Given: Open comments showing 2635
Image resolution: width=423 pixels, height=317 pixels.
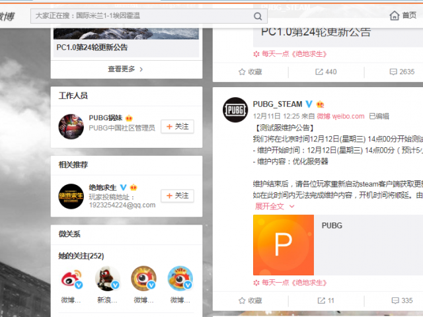Looking at the screenshot, I should pyautogui.click(x=402, y=72).
